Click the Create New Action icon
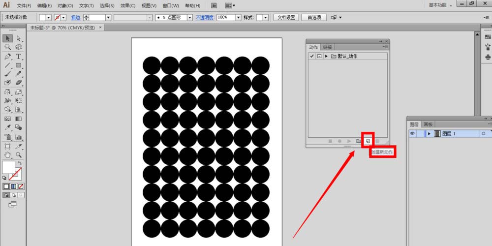492x246 pixels. pyautogui.click(x=368, y=141)
